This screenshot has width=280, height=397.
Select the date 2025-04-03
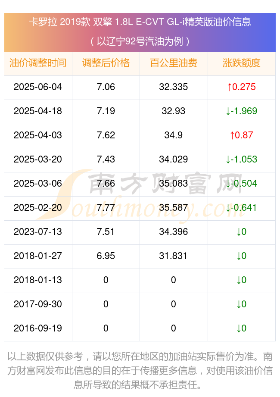[x=38, y=135]
